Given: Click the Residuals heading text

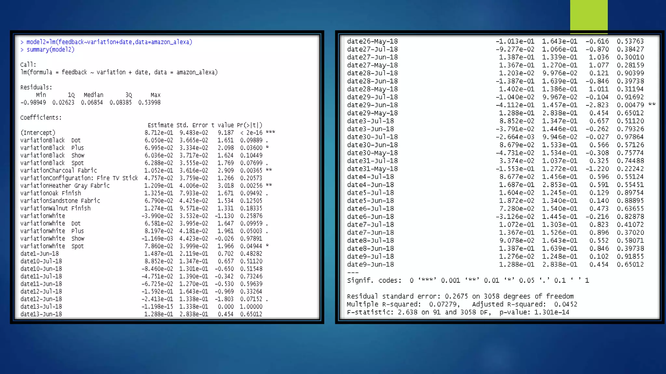Looking at the screenshot, I should 36,87.
